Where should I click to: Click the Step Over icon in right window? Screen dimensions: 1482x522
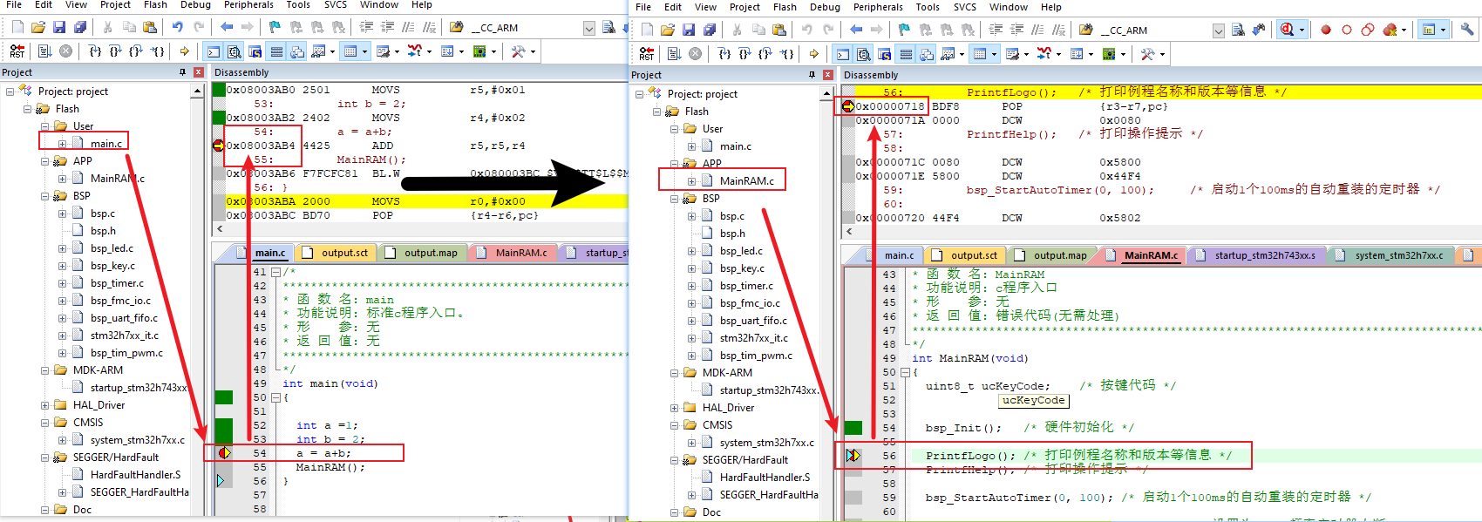coord(745,54)
